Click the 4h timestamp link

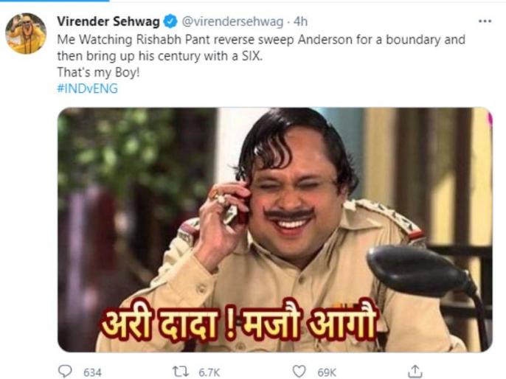click(300, 21)
